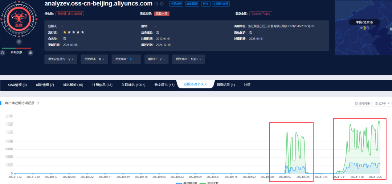392x184 pixels.
Task: Click the Beijing location marker on map
Action: [x=364, y=28]
